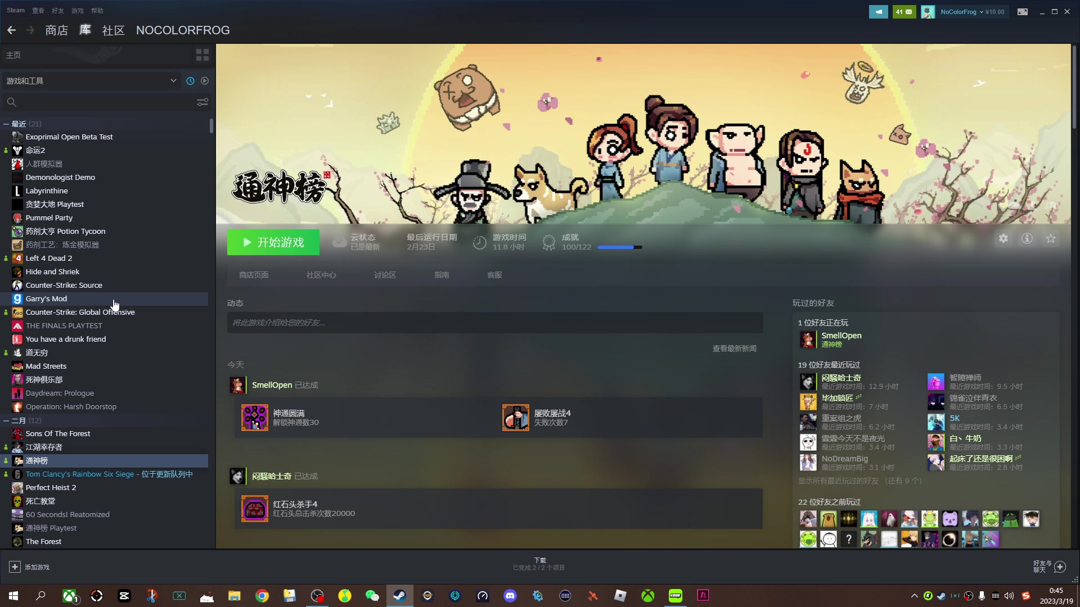Go back with the left arrow

11,30
